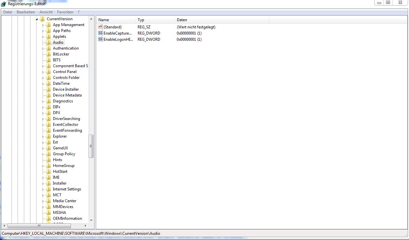Select the EnableLogonHI... value name
The image size is (409, 240).
pos(118,39)
